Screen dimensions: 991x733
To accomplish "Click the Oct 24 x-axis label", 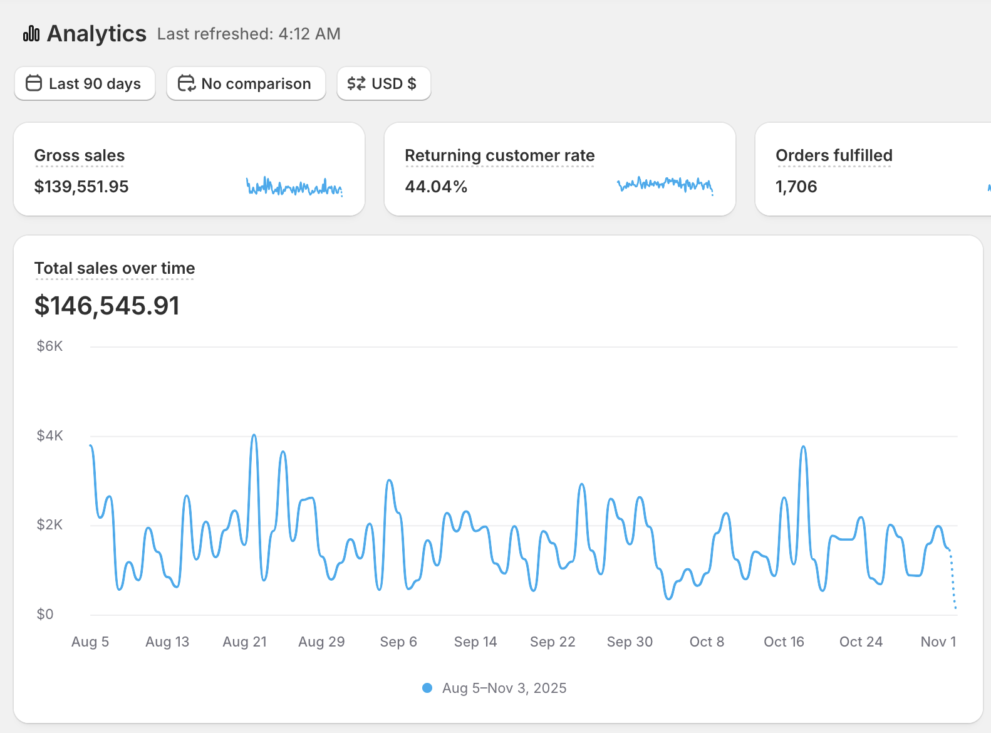I will click(x=861, y=642).
